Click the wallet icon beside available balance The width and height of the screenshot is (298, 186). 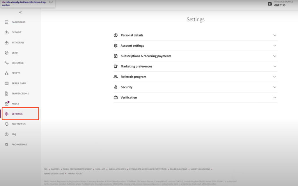pos(270,4)
